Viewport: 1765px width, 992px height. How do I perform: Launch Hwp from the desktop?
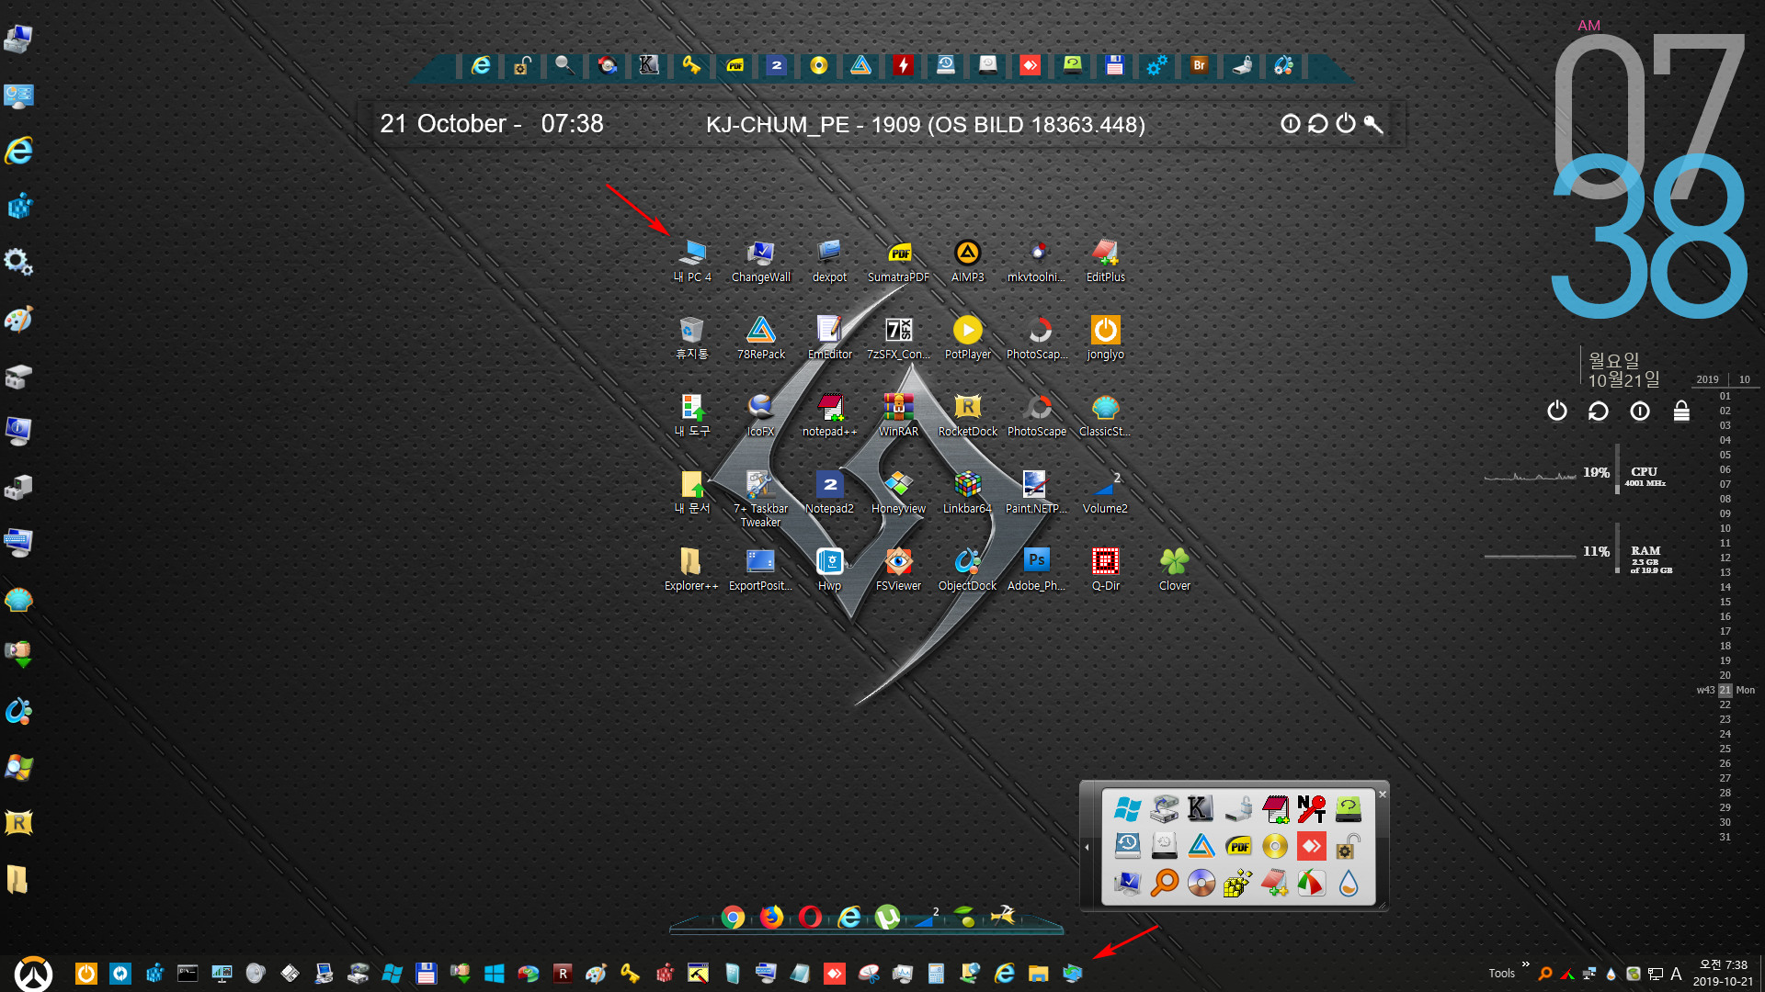(x=829, y=569)
